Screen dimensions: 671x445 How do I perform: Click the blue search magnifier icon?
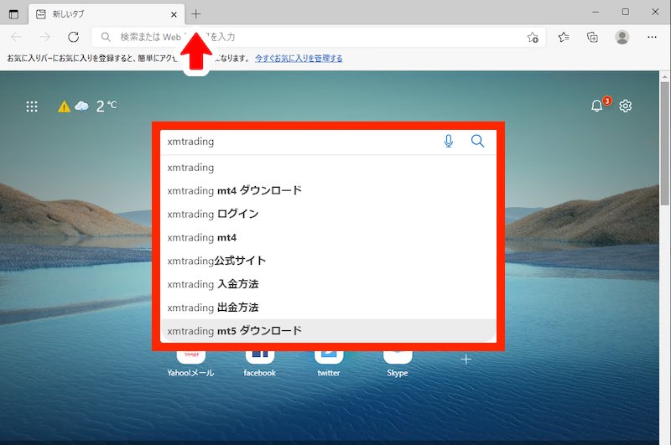477,141
